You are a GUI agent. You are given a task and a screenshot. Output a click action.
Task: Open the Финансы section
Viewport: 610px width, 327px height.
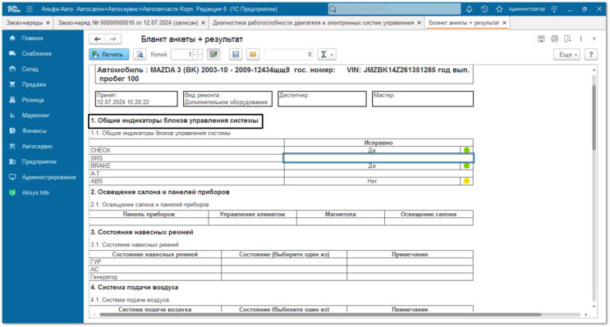[x=34, y=131]
